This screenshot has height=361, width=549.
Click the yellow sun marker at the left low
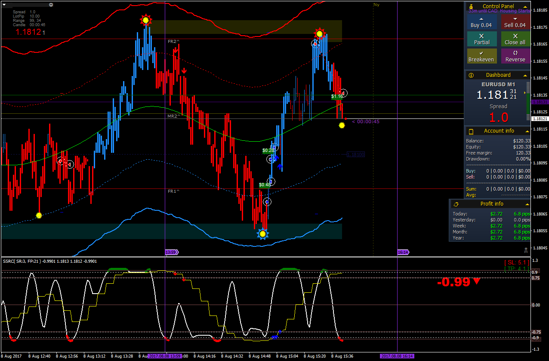(x=39, y=215)
